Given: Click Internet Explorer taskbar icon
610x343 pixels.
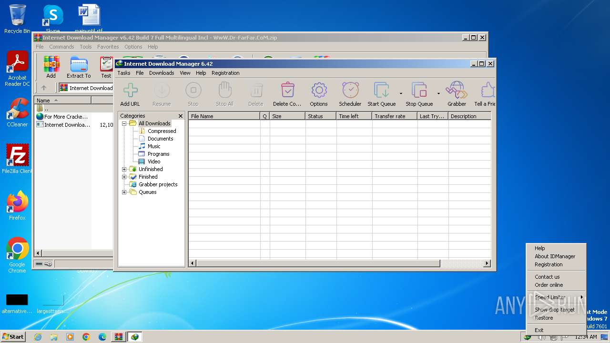Looking at the screenshot, I should pos(38,337).
